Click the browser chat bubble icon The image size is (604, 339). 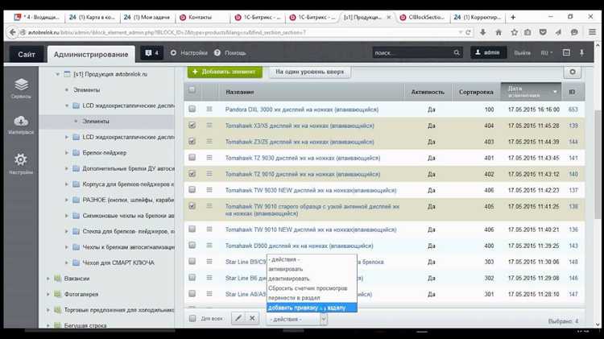point(574,32)
